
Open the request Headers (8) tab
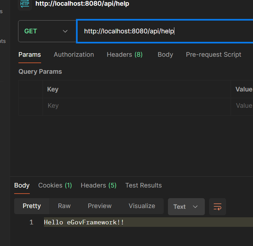tap(125, 55)
